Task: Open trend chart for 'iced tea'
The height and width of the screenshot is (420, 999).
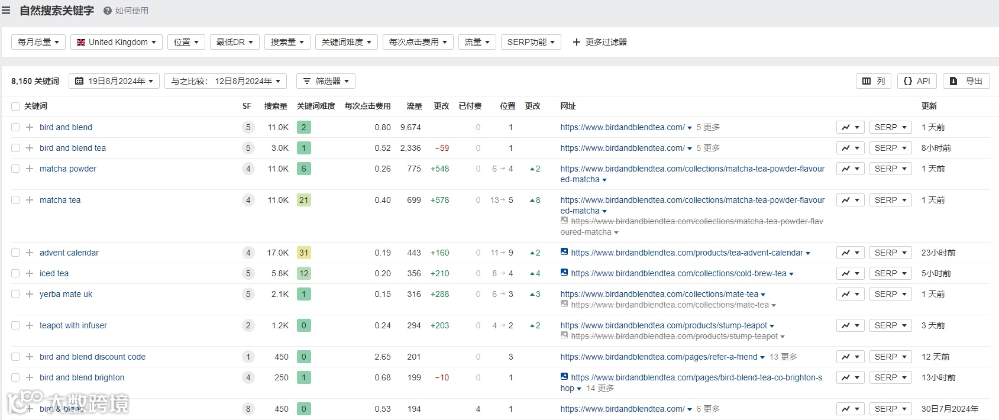Action: (x=851, y=273)
